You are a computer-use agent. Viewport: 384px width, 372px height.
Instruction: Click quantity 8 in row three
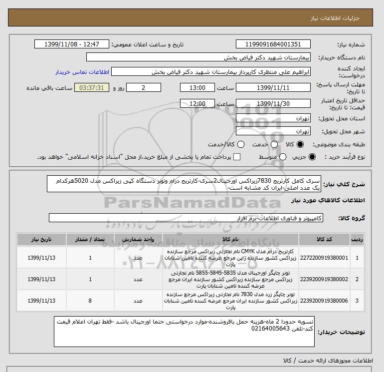(90, 301)
